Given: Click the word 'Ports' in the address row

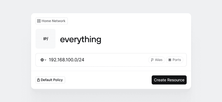Looking at the screenshot, I should (x=177, y=60).
